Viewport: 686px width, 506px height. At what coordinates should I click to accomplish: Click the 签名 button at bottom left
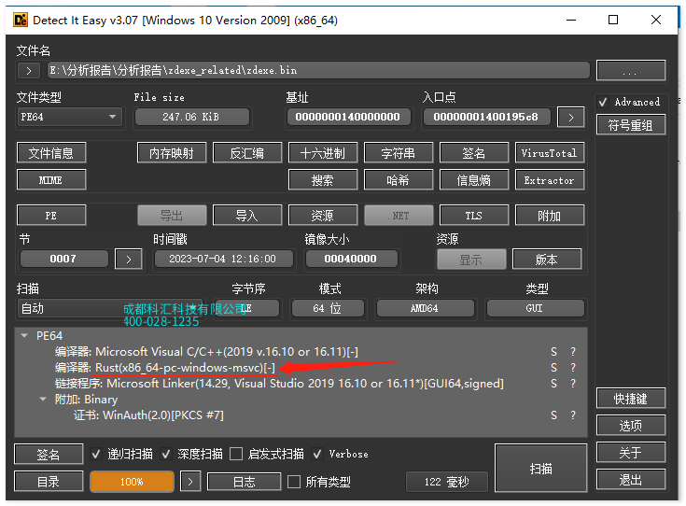click(x=49, y=455)
